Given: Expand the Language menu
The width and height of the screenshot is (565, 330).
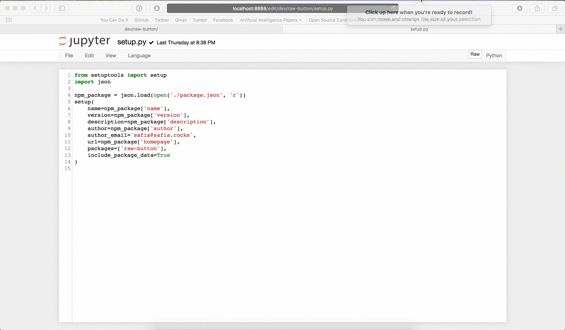Looking at the screenshot, I should pyautogui.click(x=139, y=56).
